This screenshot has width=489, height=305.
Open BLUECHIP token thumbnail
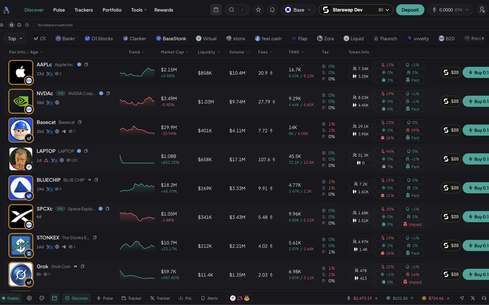[x=21, y=188]
